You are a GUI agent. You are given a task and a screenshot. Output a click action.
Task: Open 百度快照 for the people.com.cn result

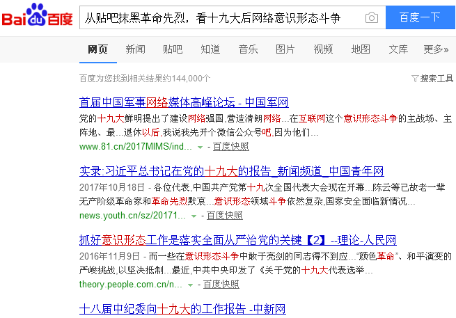click(221, 285)
